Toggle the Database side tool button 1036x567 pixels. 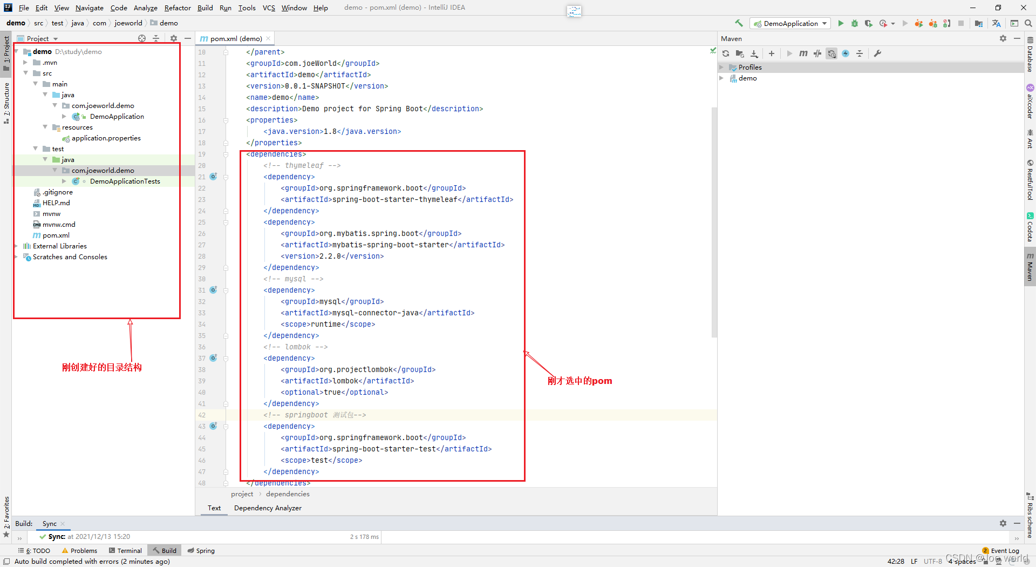(1030, 54)
